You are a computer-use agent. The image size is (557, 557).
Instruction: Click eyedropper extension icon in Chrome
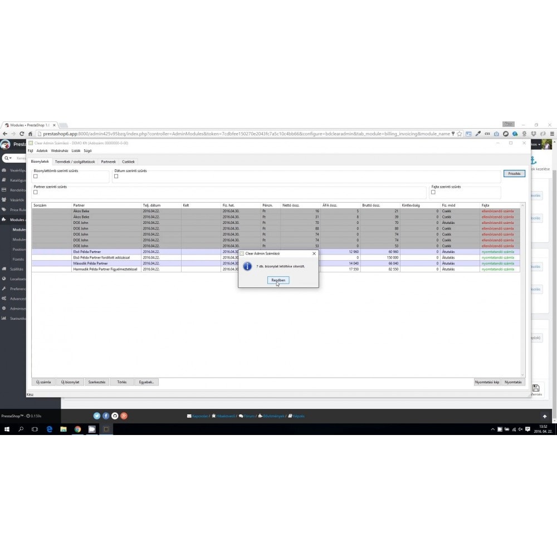(478, 134)
